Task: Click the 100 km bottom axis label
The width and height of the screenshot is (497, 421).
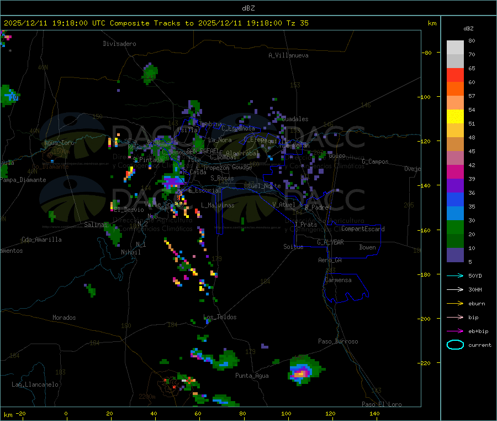Action: (x=286, y=413)
